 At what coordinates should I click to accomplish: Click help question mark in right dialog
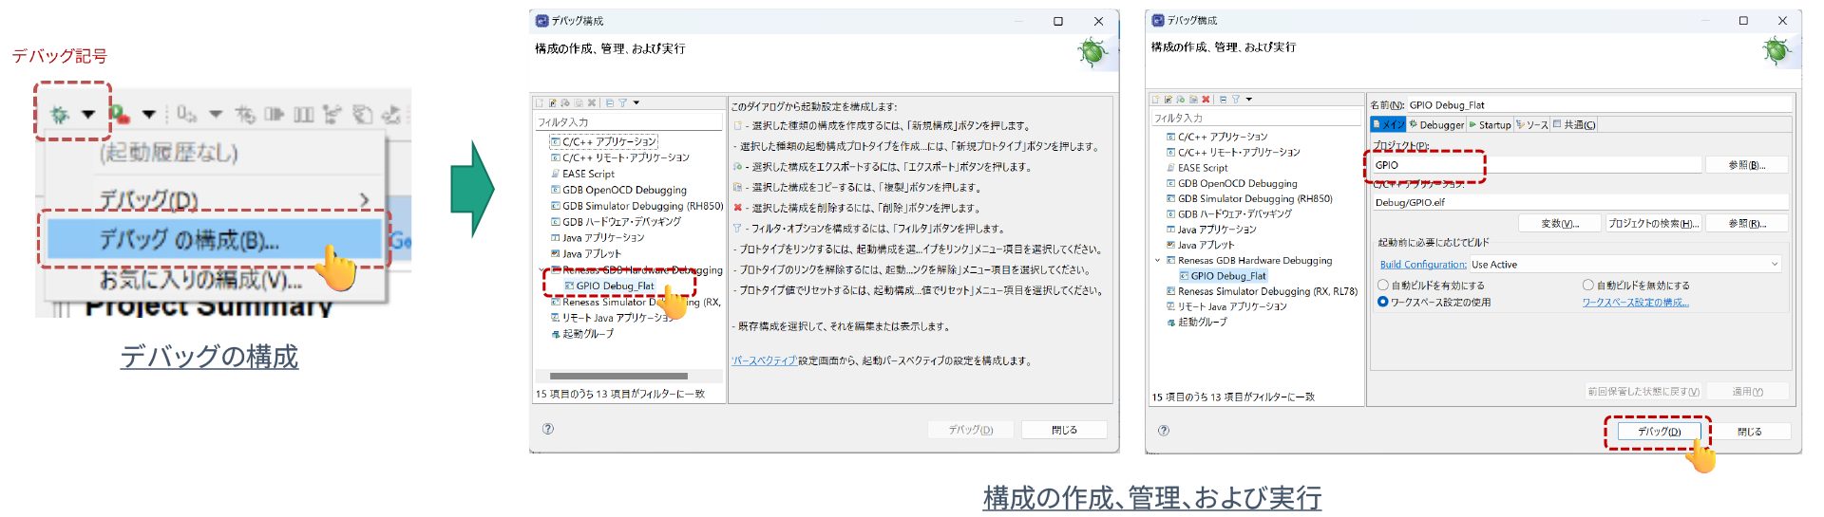coord(1164,431)
